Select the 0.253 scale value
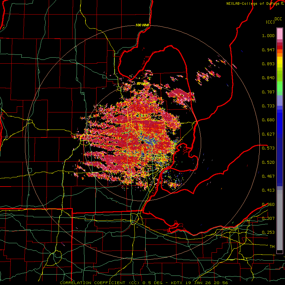The width and height of the screenshot is (285, 285). coord(268,232)
